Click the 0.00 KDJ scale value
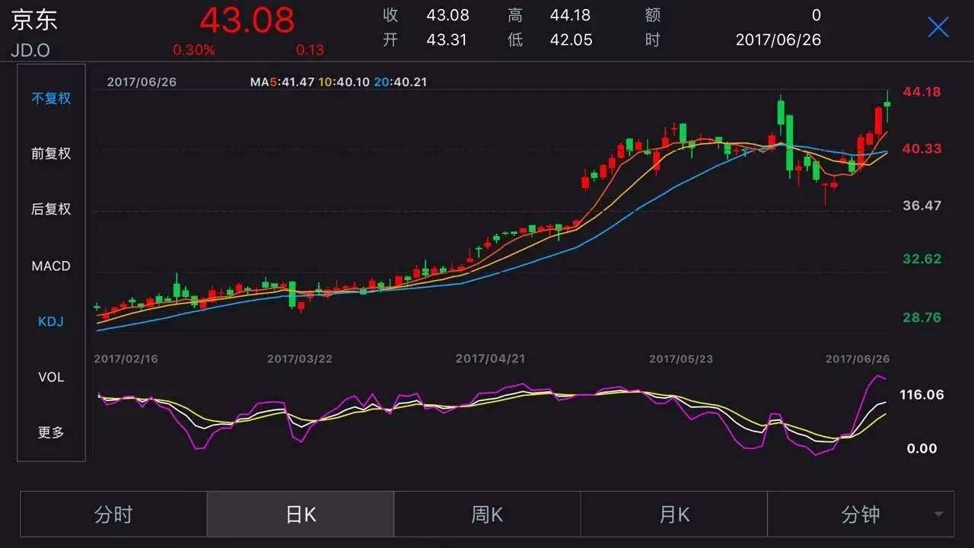The width and height of the screenshot is (974, 548). pos(921,448)
